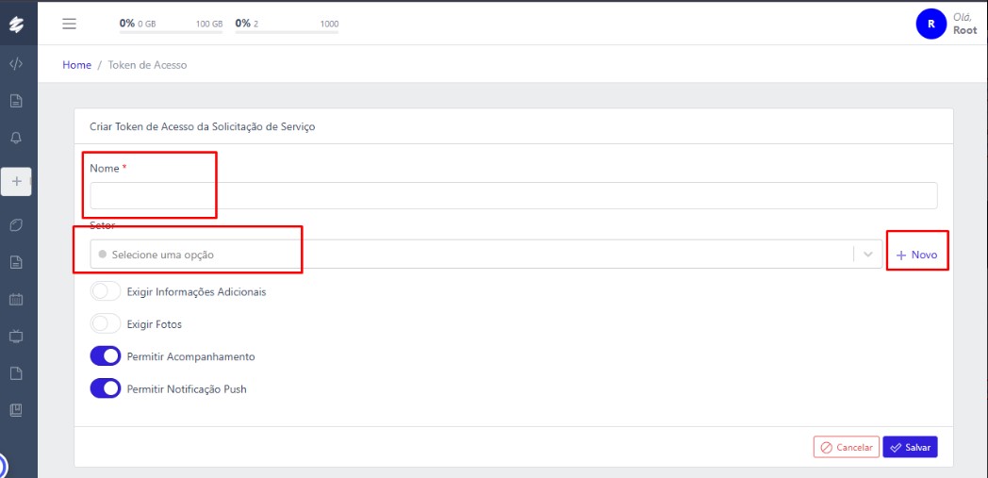The height and width of the screenshot is (478, 988).
Task: Click the plus icon in sidebar
Action: tap(16, 181)
